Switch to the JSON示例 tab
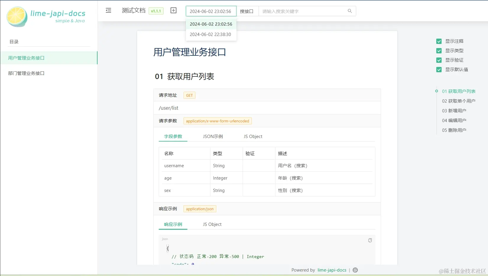The image size is (488, 276). [x=213, y=137]
